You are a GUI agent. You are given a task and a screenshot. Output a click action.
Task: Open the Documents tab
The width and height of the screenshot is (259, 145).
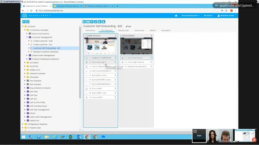pyautogui.click(x=166, y=31)
